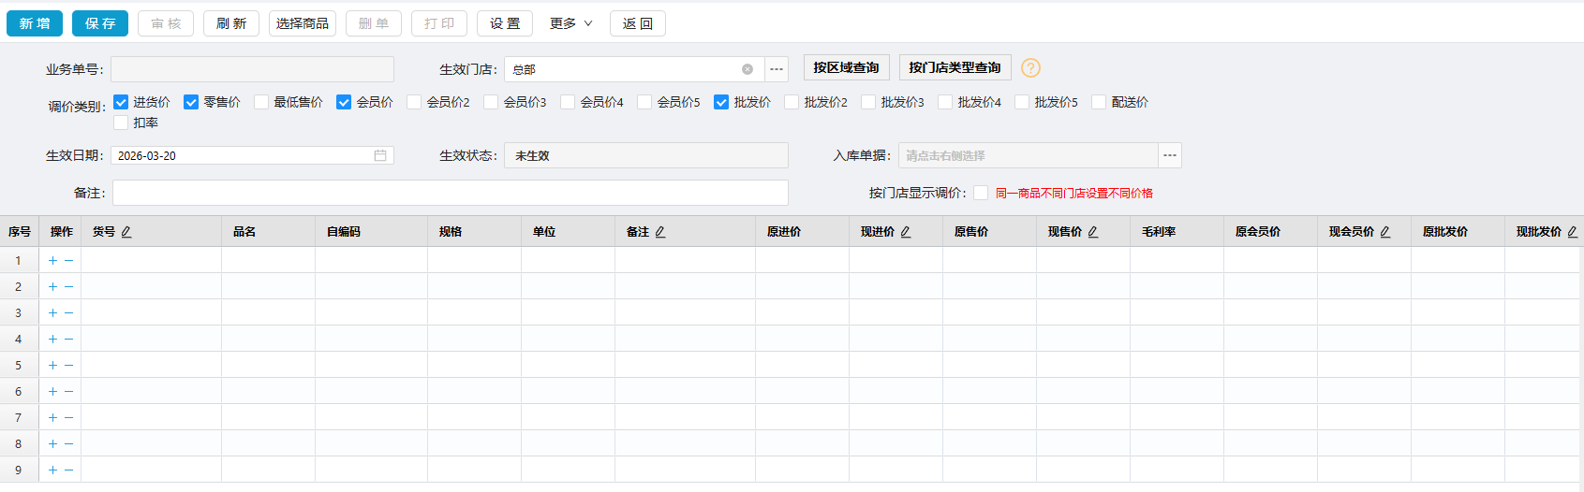Click the edit pencil beside 现进价 header

(x=906, y=232)
